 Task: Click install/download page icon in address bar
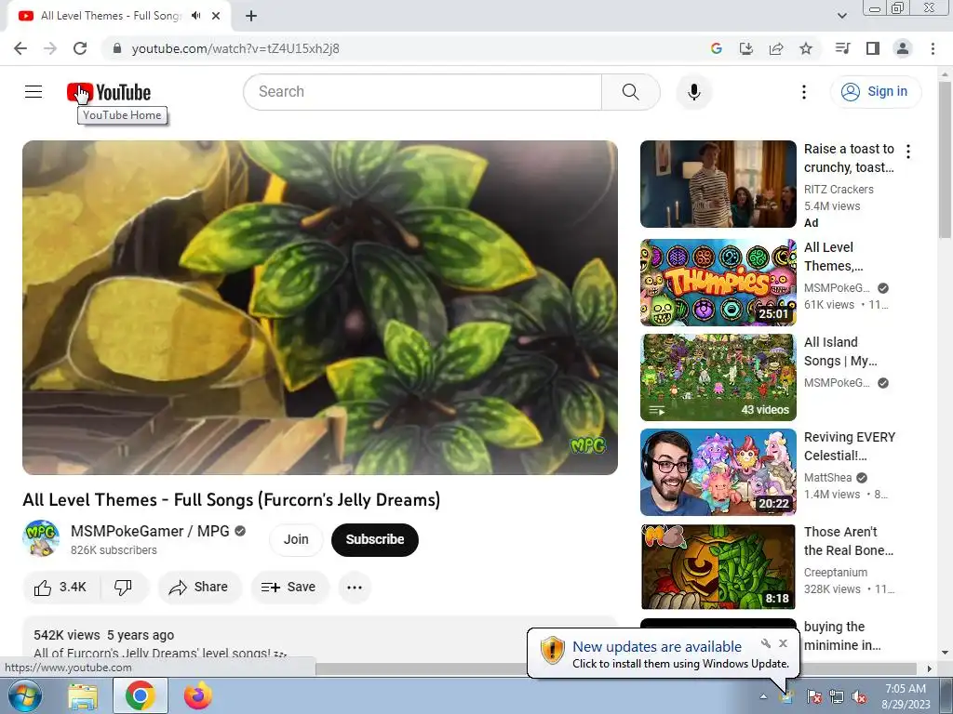[x=746, y=48]
